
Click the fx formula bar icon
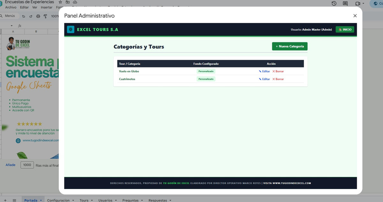click(x=20, y=26)
